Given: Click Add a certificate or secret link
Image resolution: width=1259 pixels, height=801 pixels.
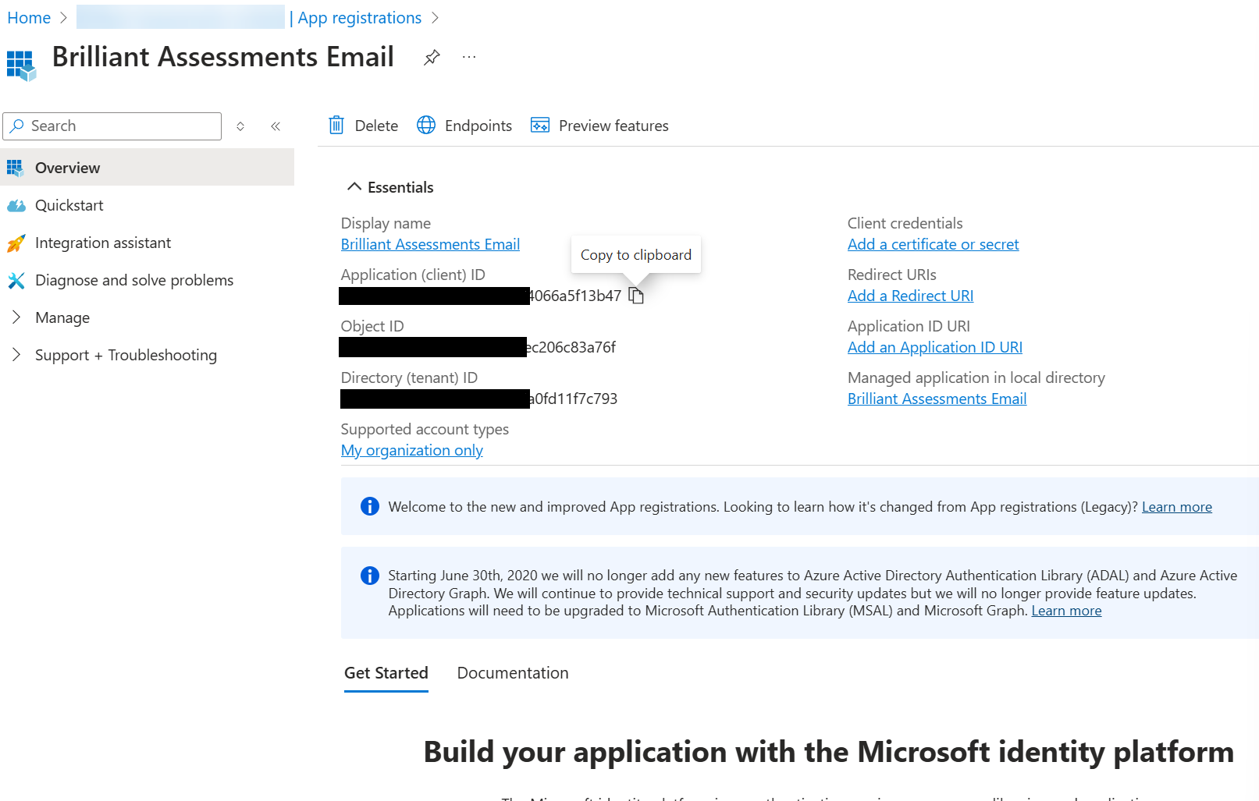Looking at the screenshot, I should pos(933,244).
